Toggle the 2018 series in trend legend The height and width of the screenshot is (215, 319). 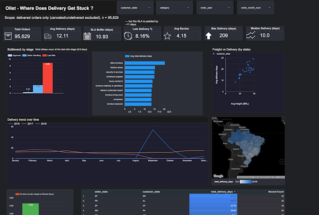[x=41, y=124]
